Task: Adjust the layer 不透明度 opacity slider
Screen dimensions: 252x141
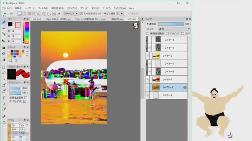Action: point(171,24)
